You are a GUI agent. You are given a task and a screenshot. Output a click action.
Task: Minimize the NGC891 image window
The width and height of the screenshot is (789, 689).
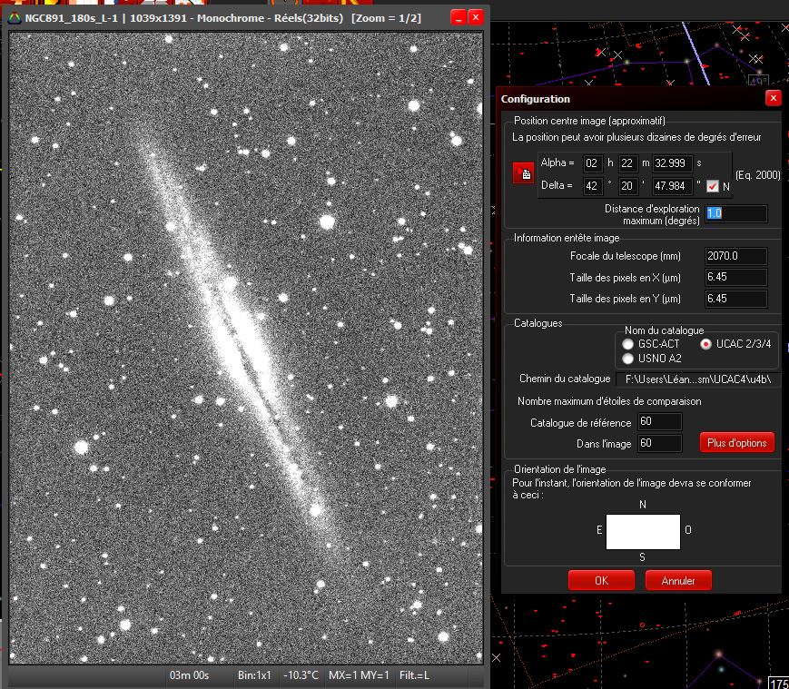[459, 17]
